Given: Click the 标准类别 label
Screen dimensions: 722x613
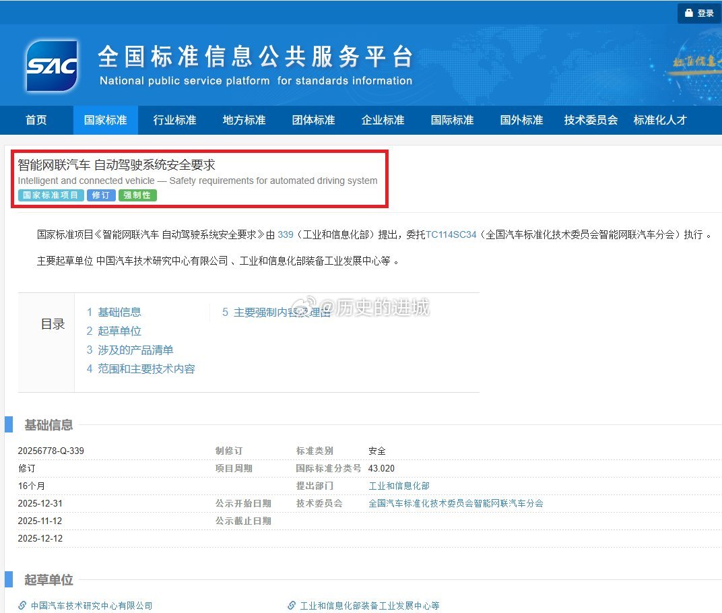Looking at the screenshot, I should click(315, 451).
